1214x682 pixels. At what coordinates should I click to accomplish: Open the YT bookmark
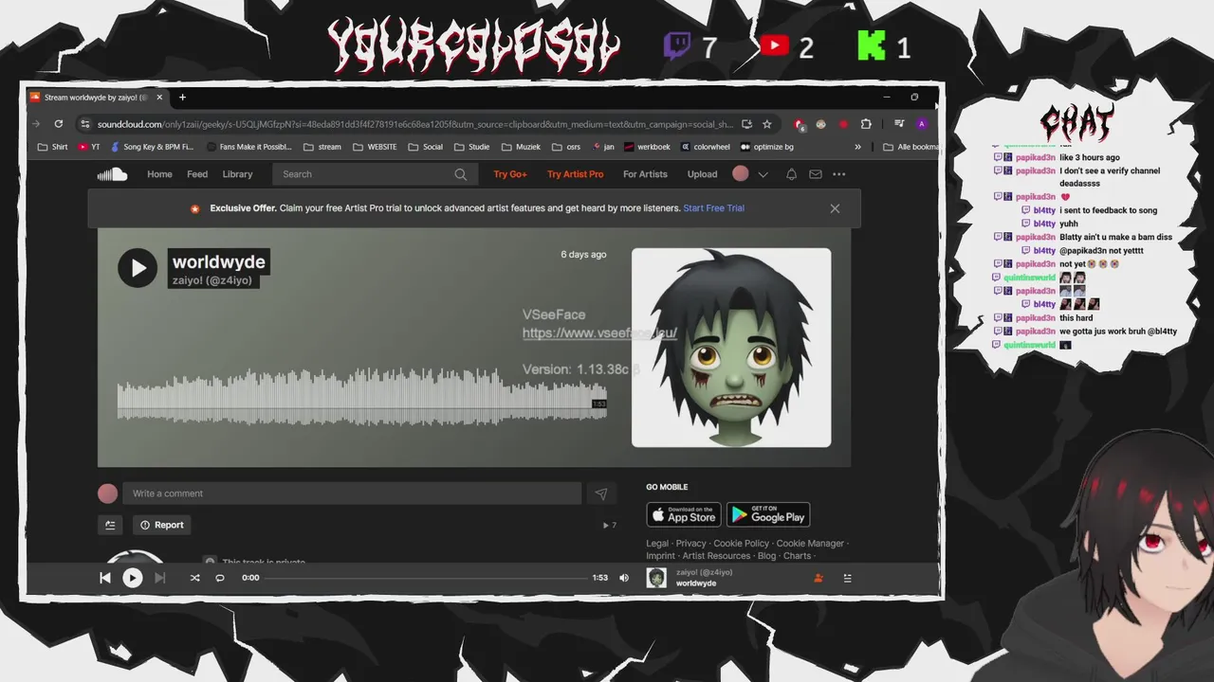(89, 147)
